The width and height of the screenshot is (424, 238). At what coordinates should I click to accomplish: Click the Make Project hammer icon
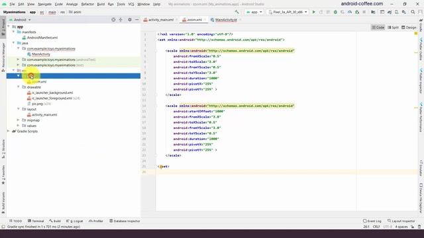(x=237, y=12)
